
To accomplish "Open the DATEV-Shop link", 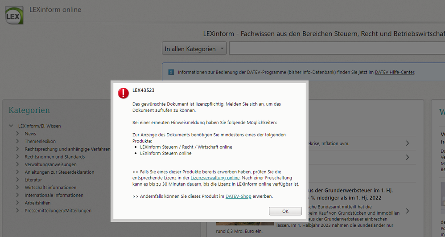I will click(239, 196).
